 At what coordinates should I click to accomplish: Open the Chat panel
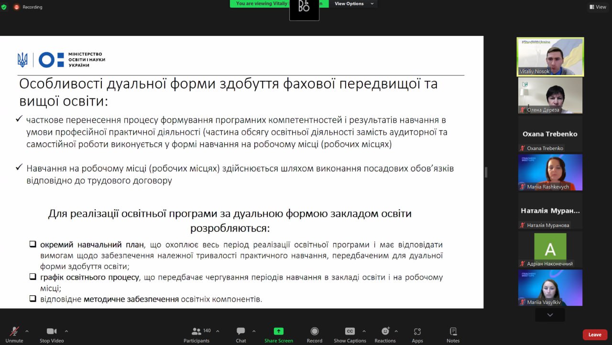(x=241, y=334)
